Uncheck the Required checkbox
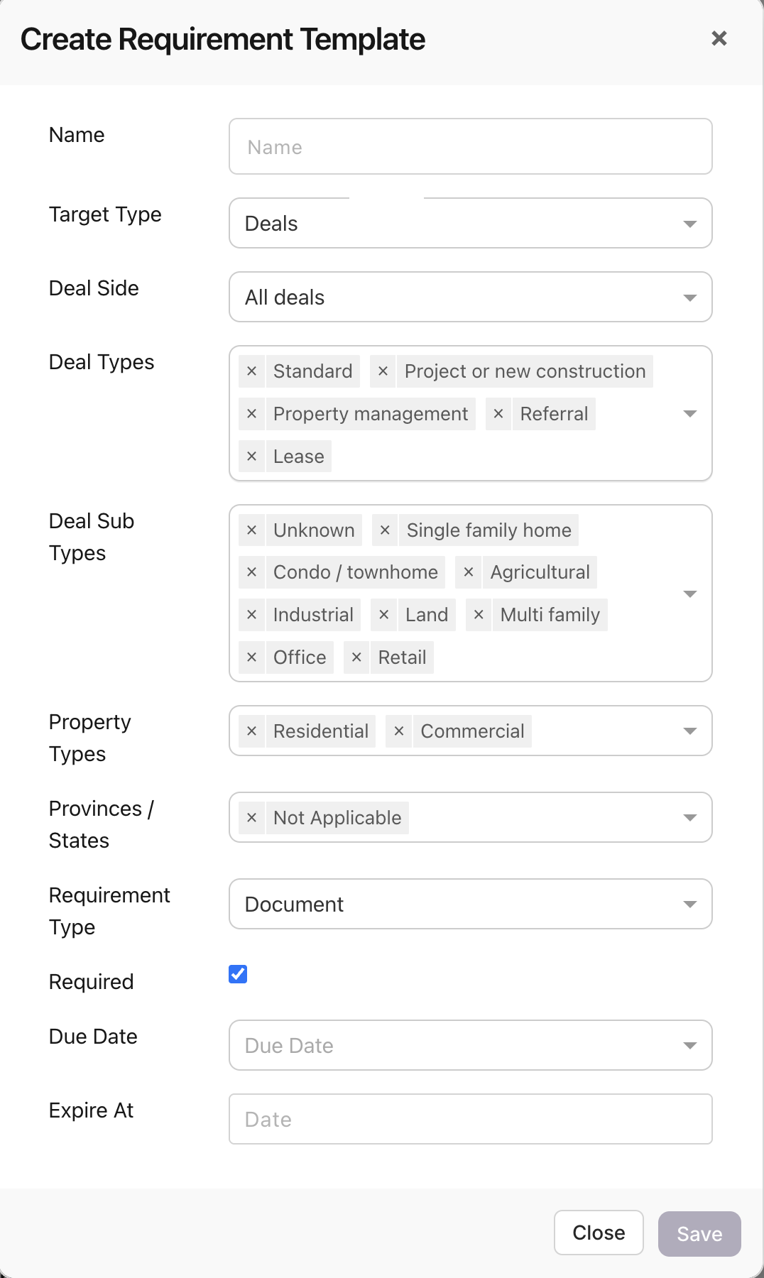 click(x=238, y=974)
